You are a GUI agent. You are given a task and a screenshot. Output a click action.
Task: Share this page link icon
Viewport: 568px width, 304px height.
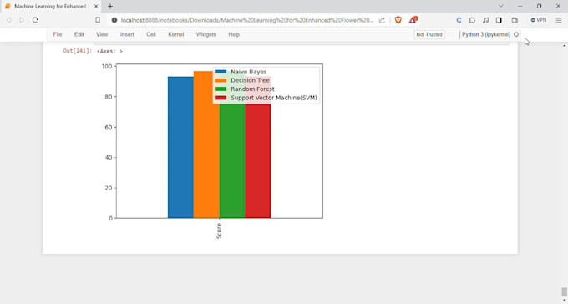[382, 20]
